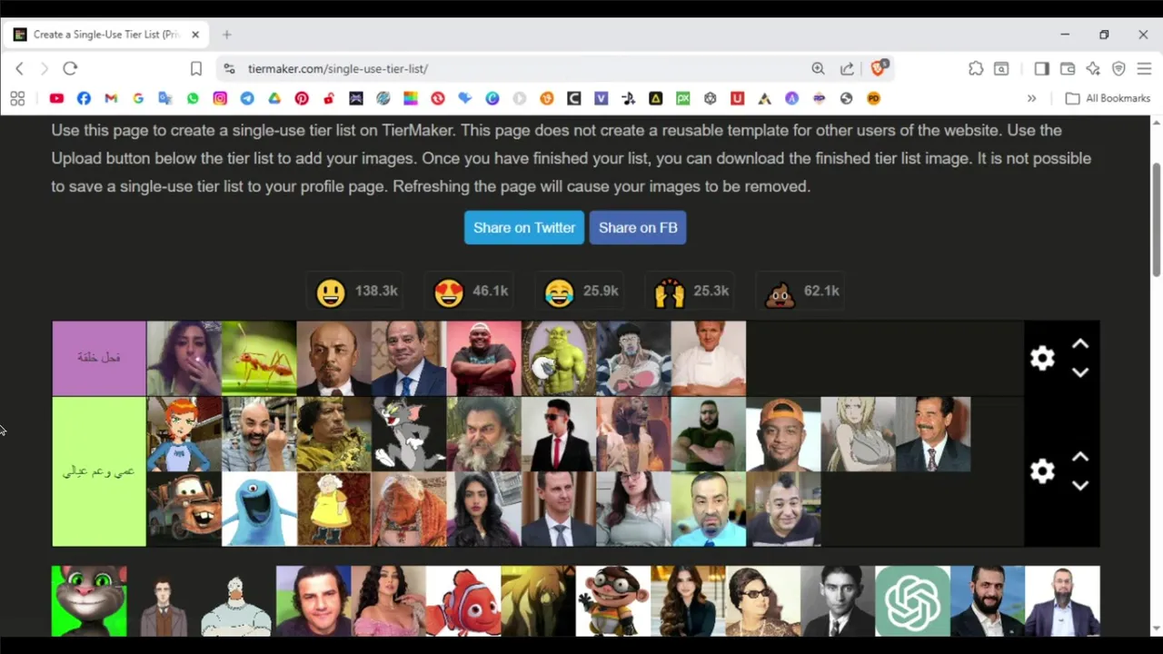1163x654 pixels.
Task: Close the tier list browser tab
Action: pos(194,35)
